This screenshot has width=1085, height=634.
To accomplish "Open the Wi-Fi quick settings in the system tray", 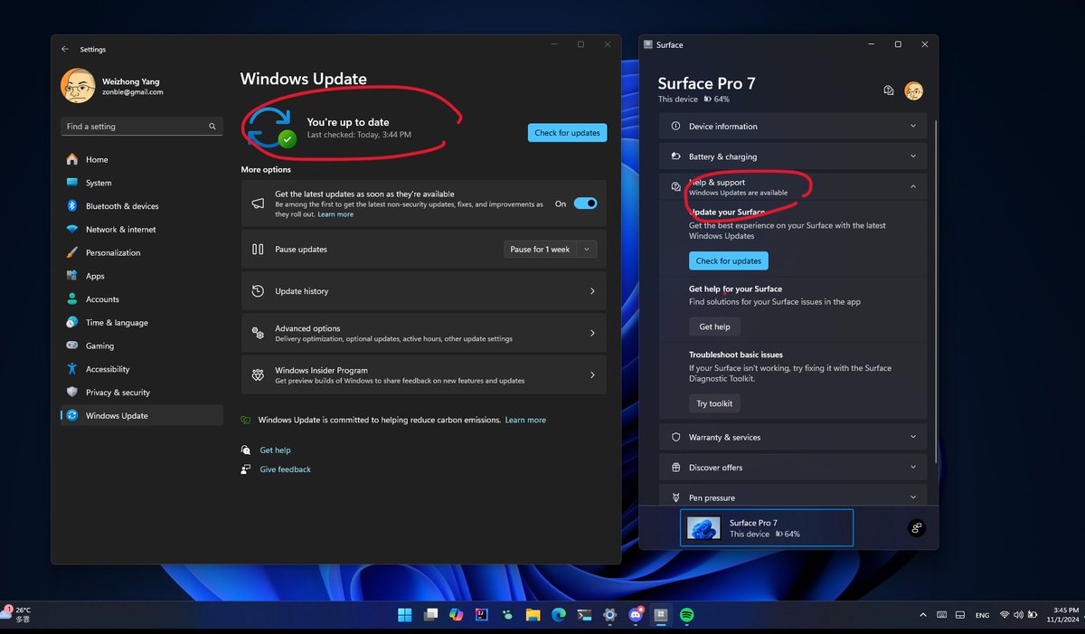I will coord(1005,615).
